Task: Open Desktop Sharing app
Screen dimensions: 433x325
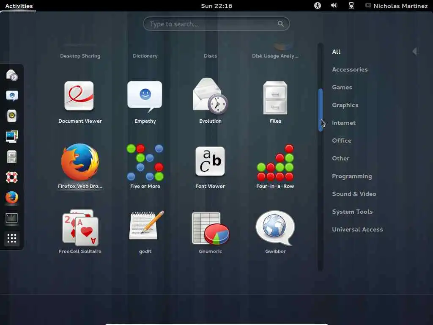Action: (x=80, y=56)
